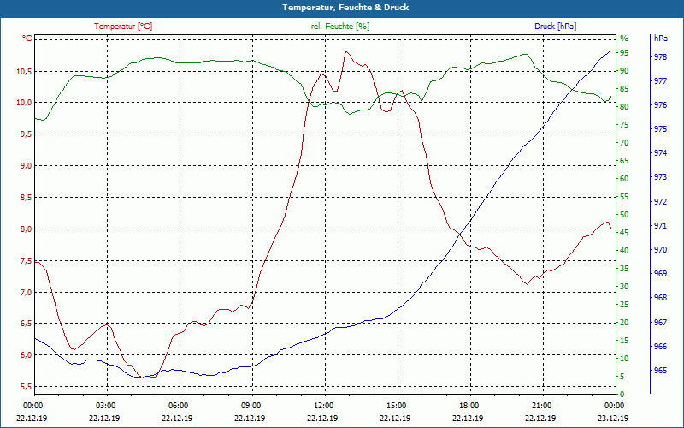Click the '°C' unit label on the temperature axis

(x=27, y=39)
